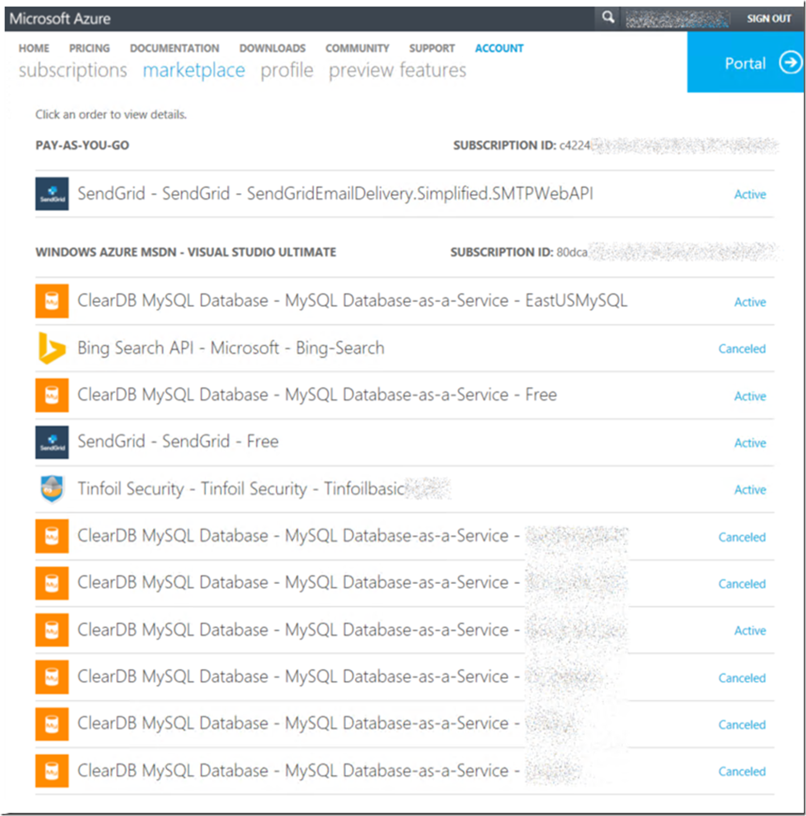The width and height of the screenshot is (806, 816).
Task: Open the preview features tab
Action: click(x=397, y=70)
